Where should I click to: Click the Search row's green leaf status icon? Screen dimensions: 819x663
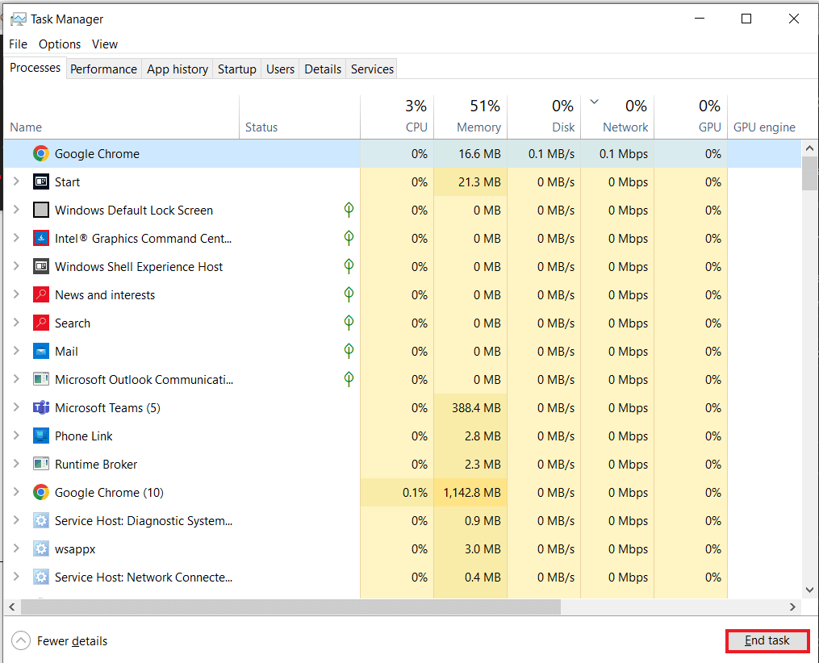[x=349, y=323]
